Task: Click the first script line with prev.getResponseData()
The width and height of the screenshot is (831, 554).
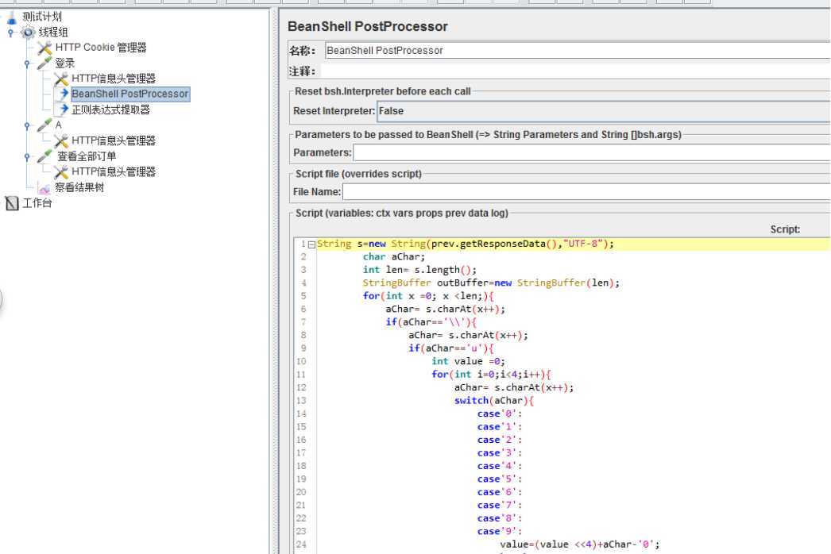Action: click(466, 244)
